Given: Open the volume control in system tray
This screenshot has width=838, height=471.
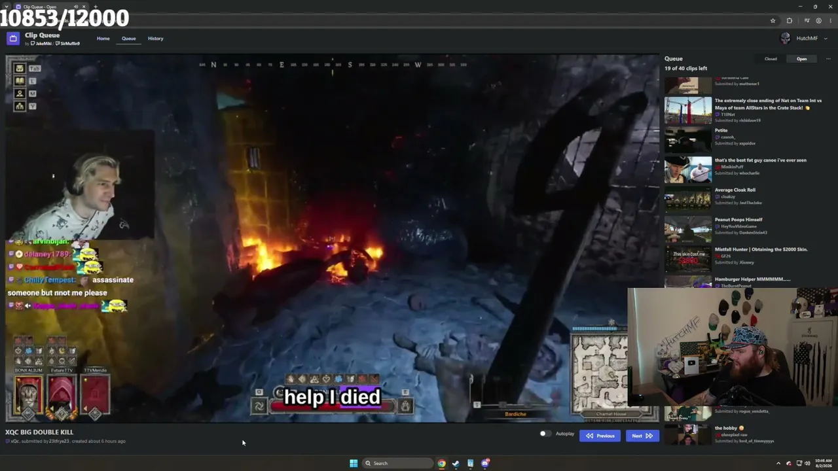Looking at the screenshot, I should click(x=807, y=463).
